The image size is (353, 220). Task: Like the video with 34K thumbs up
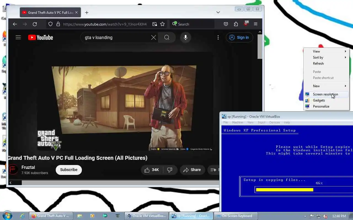(x=152, y=170)
